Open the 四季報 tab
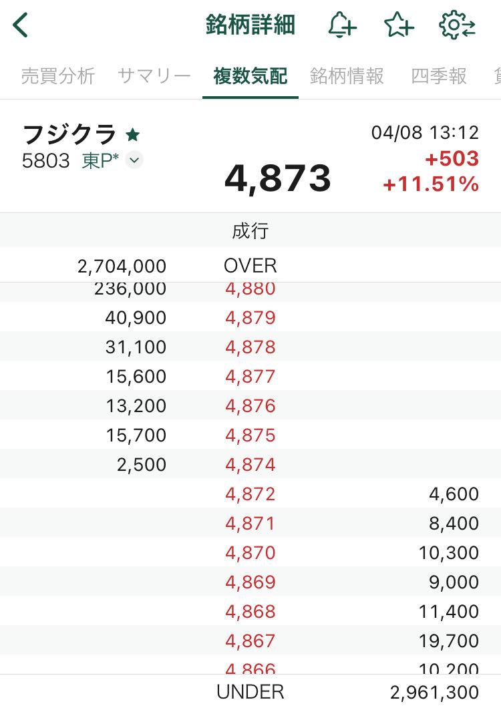Screen dimensions: 501x708 [439, 76]
